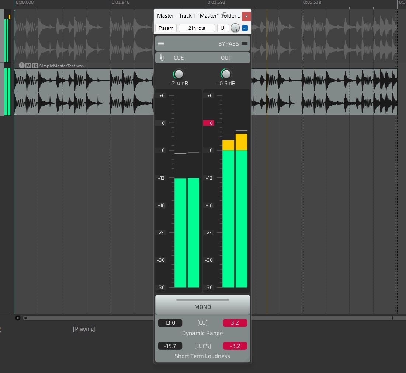Click the item volume knob beside the M button
Image resolution: width=406 pixels, height=373 pixels.
point(21,66)
